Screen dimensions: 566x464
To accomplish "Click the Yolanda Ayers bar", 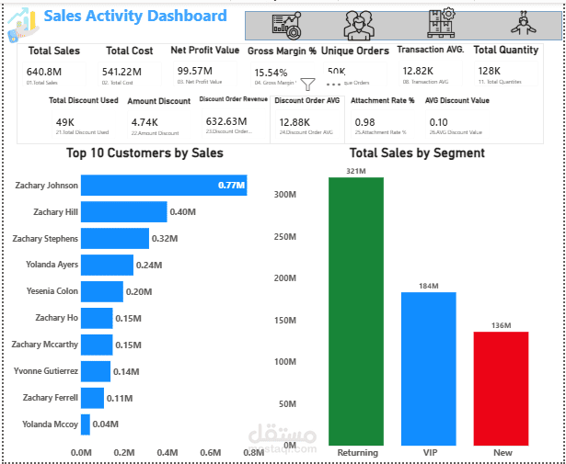I will pyautogui.click(x=107, y=265).
